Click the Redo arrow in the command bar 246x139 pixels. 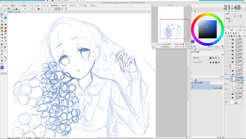(28, 9)
